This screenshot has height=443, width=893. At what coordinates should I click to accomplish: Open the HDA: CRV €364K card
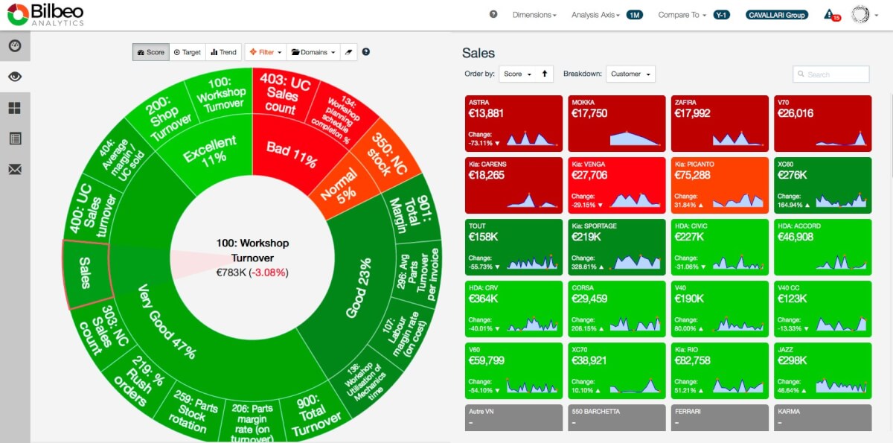[x=513, y=309]
